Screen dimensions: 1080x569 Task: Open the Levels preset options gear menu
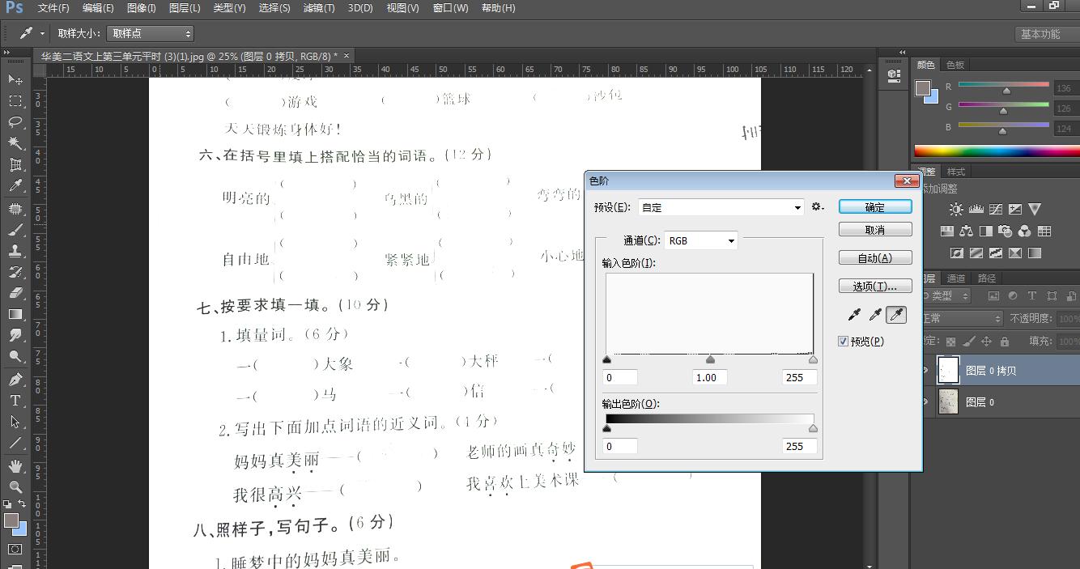tap(818, 207)
